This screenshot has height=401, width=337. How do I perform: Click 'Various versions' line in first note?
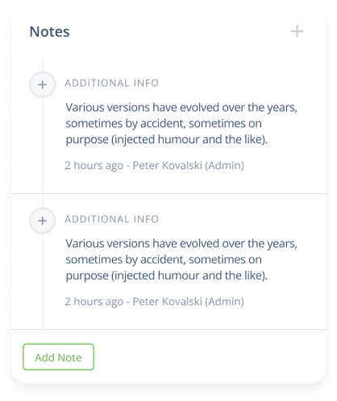coord(181,107)
